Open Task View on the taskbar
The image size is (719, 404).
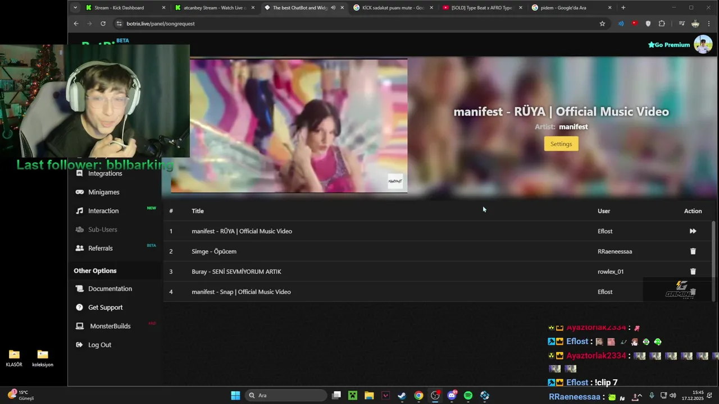click(336, 396)
